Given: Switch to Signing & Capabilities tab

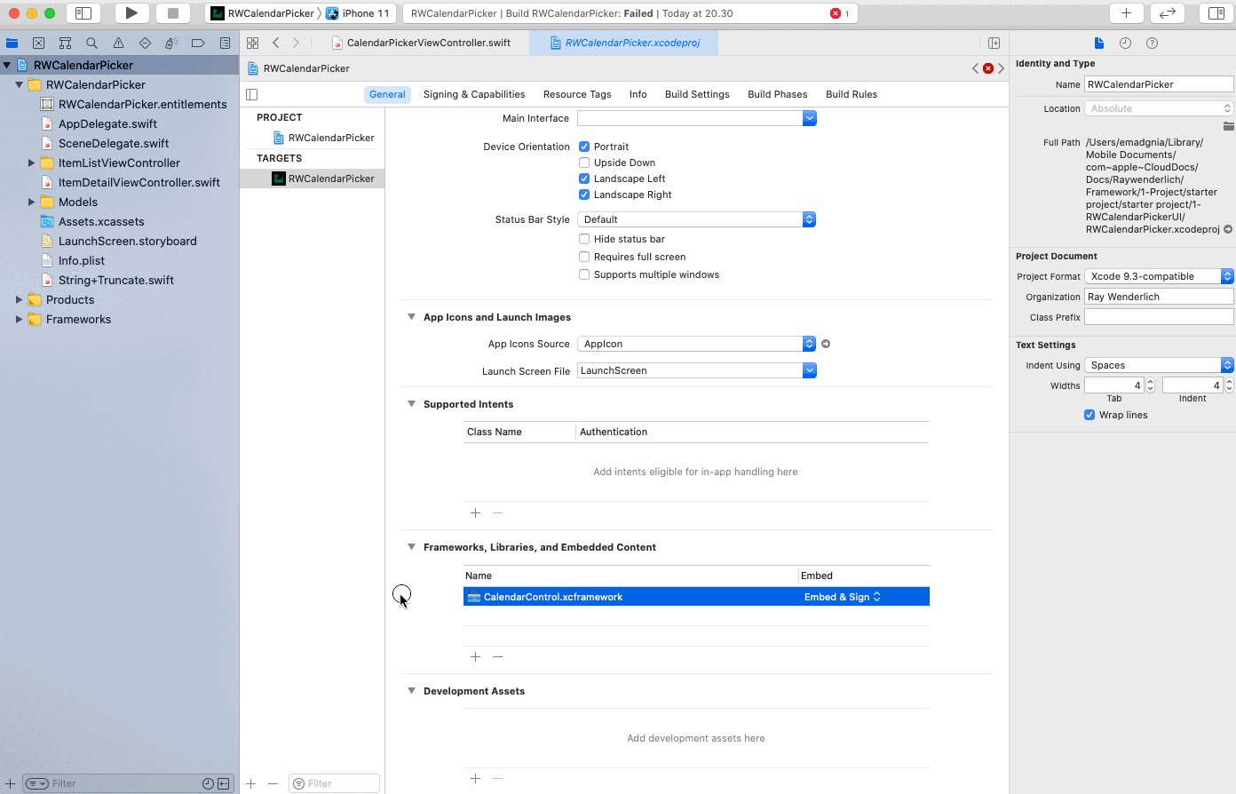Looking at the screenshot, I should pos(474,94).
